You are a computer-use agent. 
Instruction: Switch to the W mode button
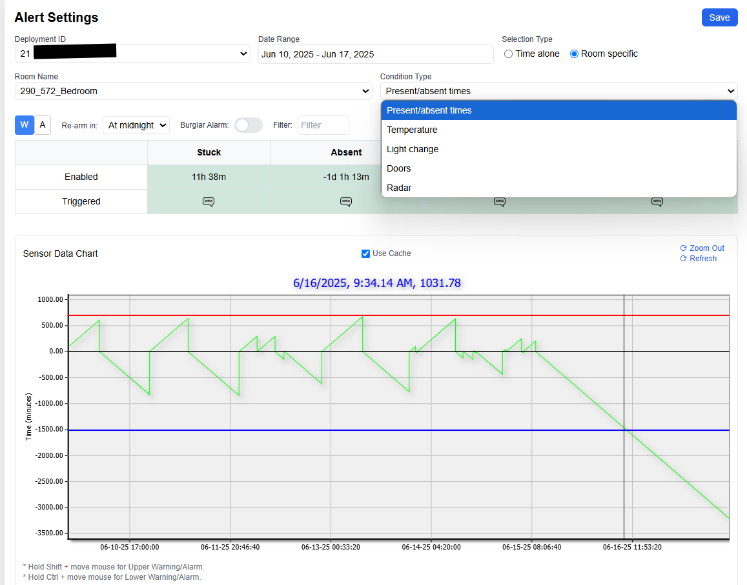pyautogui.click(x=25, y=125)
